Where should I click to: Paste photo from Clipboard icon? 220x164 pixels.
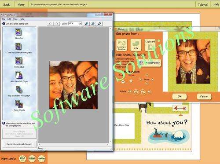[150, 45]
